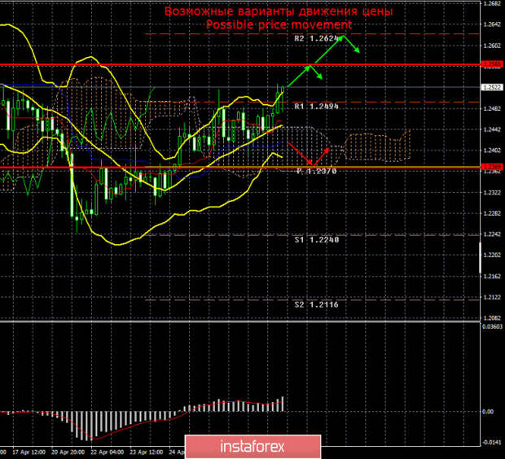The width and height of the screenshot is (505, 459).
Task: Click the 17 Apr 12:00 time label
Action: pos(29,452)
